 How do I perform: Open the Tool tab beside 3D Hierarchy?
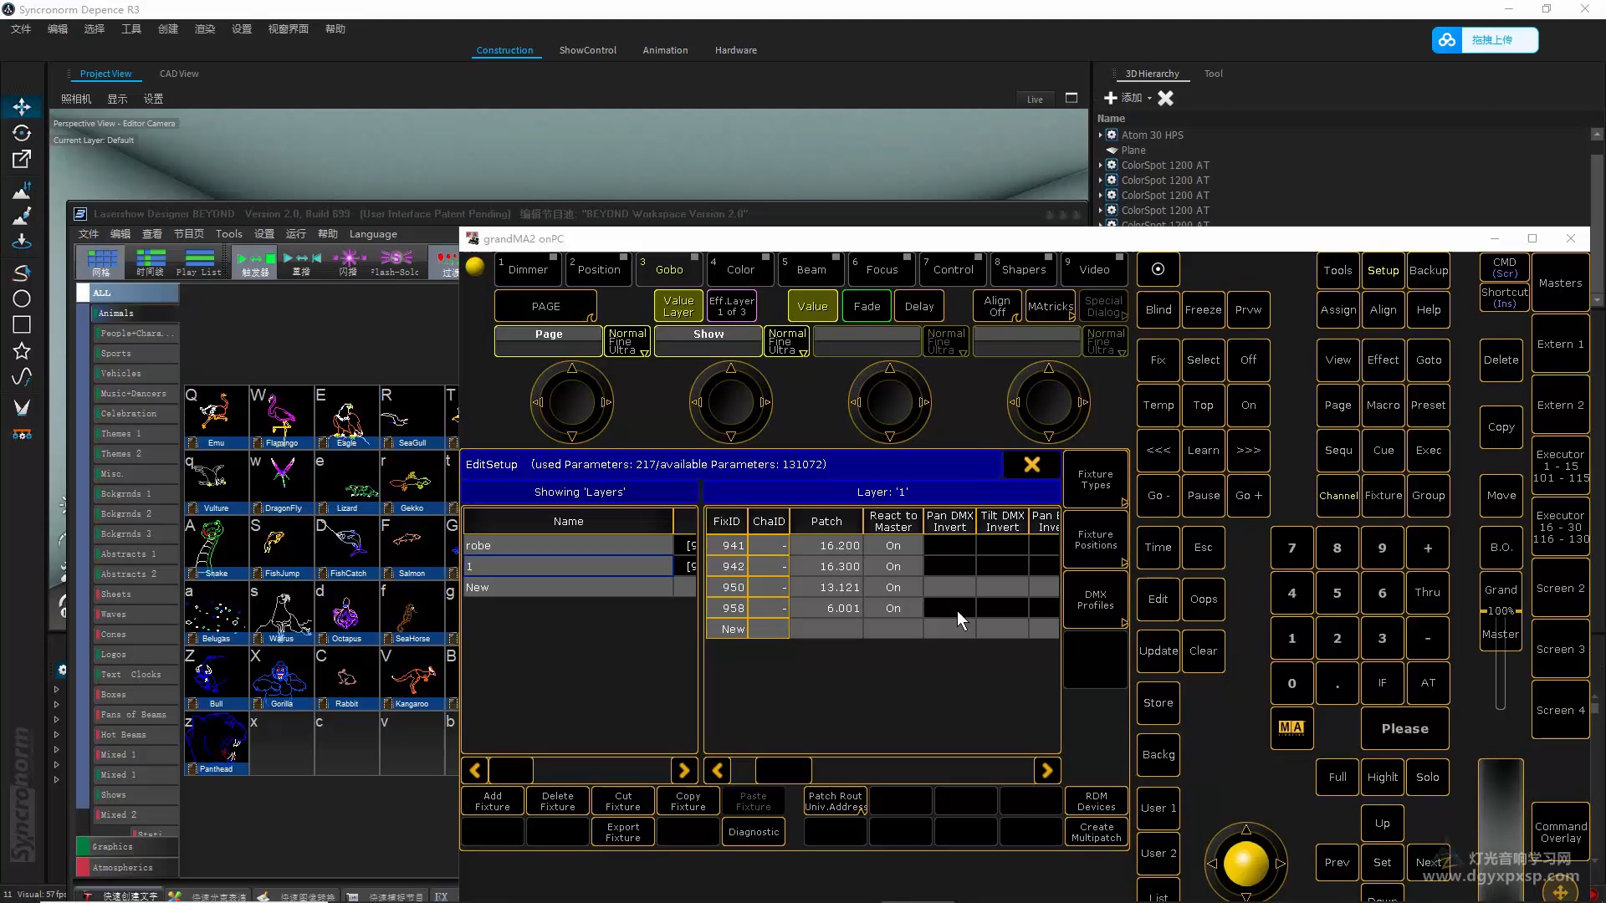(x=1213, y=74)
